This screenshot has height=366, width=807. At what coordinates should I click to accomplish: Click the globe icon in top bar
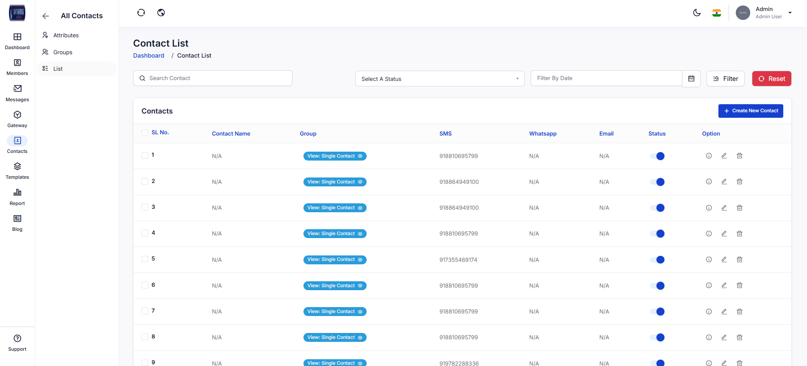161,13
